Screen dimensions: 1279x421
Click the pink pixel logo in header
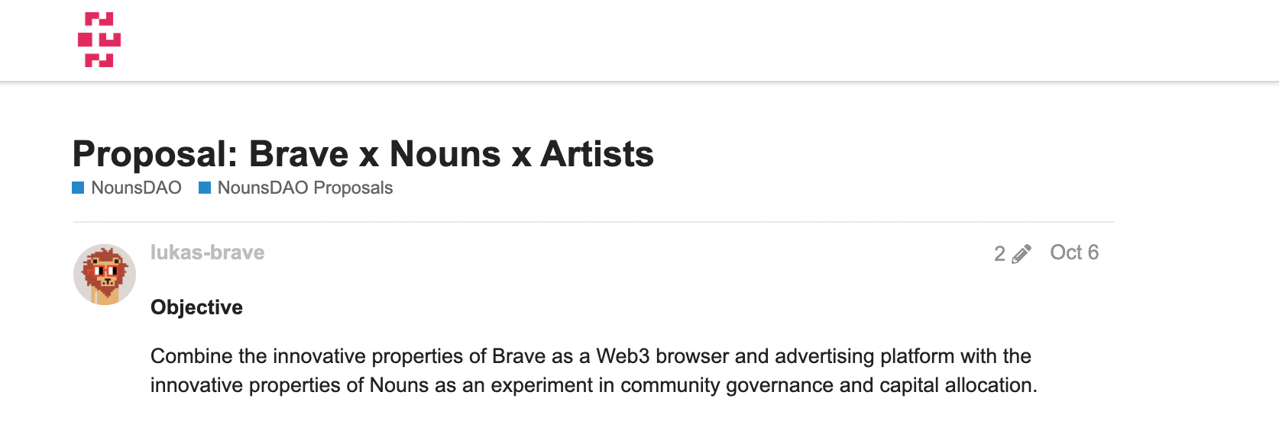(x=99, y=40)
